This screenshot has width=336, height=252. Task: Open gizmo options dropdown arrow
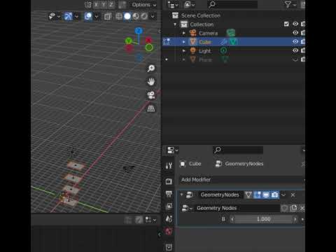76,17
